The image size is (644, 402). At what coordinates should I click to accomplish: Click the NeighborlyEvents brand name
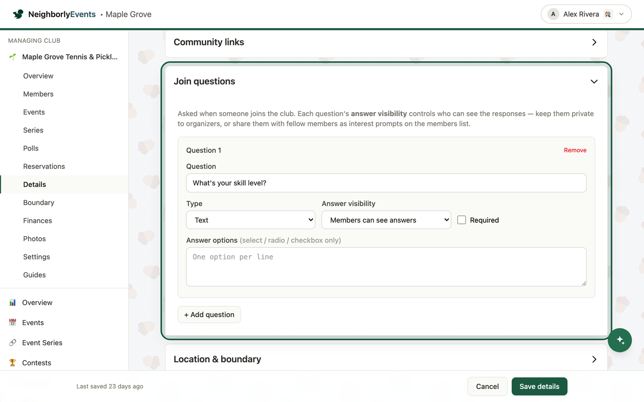pyautogui.click(x=62, y=14)
